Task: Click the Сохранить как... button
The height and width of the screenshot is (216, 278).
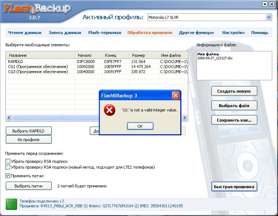Action: 234,120
